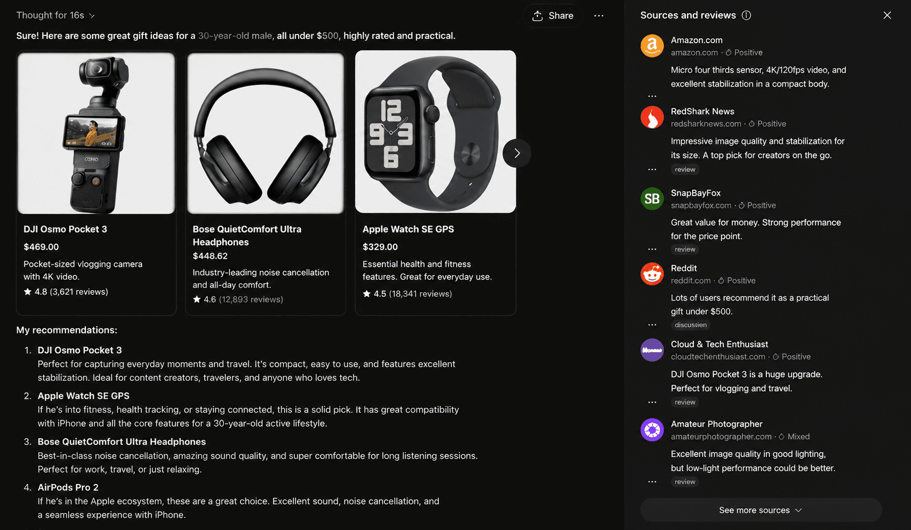Close the Sources and reviews panel
The width and height of the screenshot is (911, 530).
pyautogui.click(x=887, y=15)
